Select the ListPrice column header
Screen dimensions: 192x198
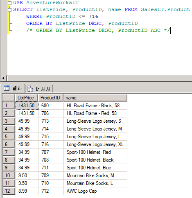27,98
